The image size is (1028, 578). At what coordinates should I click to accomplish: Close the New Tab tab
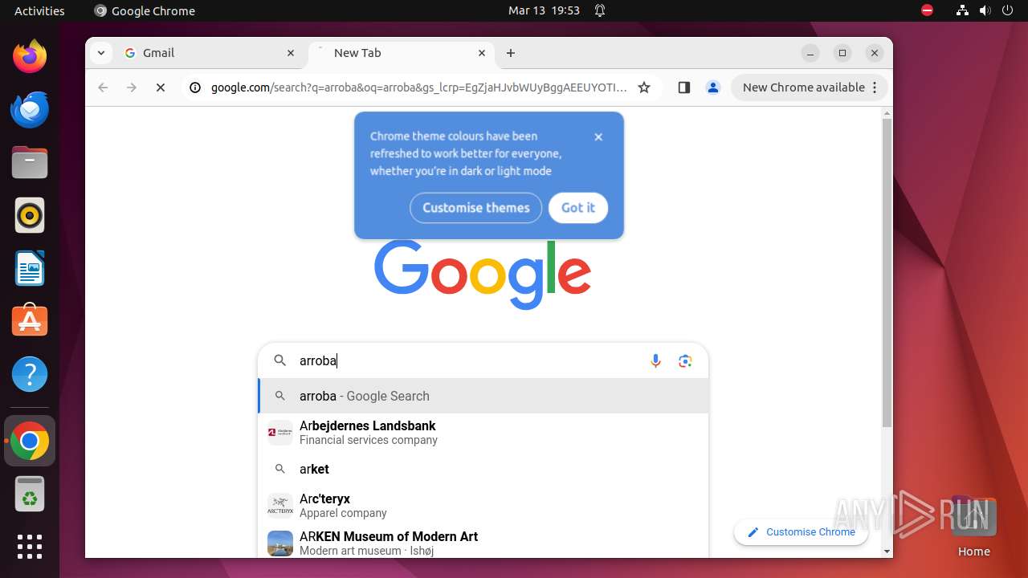tap(482, 53)
